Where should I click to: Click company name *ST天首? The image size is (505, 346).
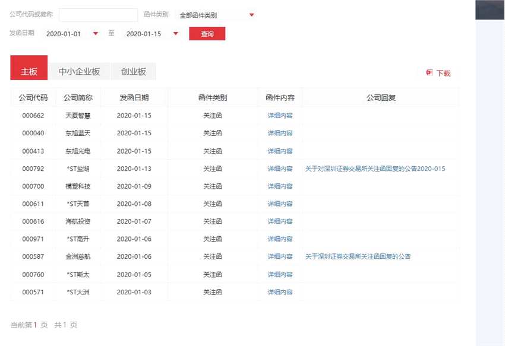click(78, 204)
